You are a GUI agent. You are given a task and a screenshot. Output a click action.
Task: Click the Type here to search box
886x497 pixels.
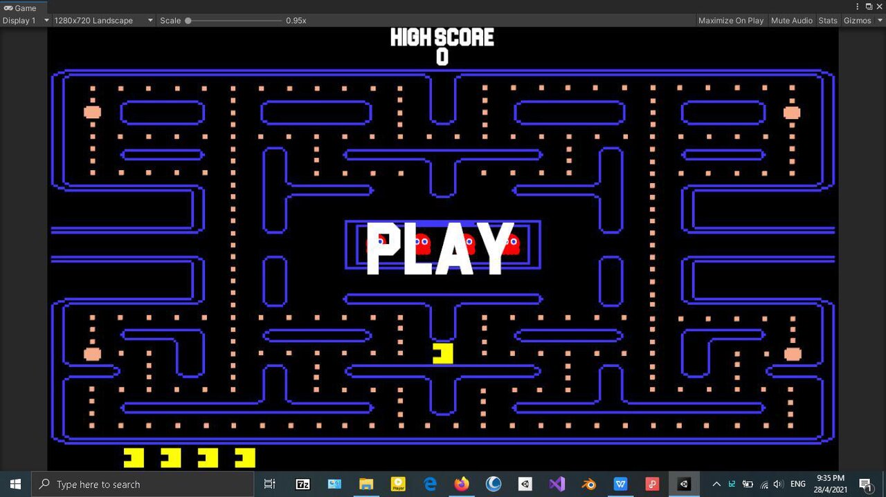tap(143, 484)
